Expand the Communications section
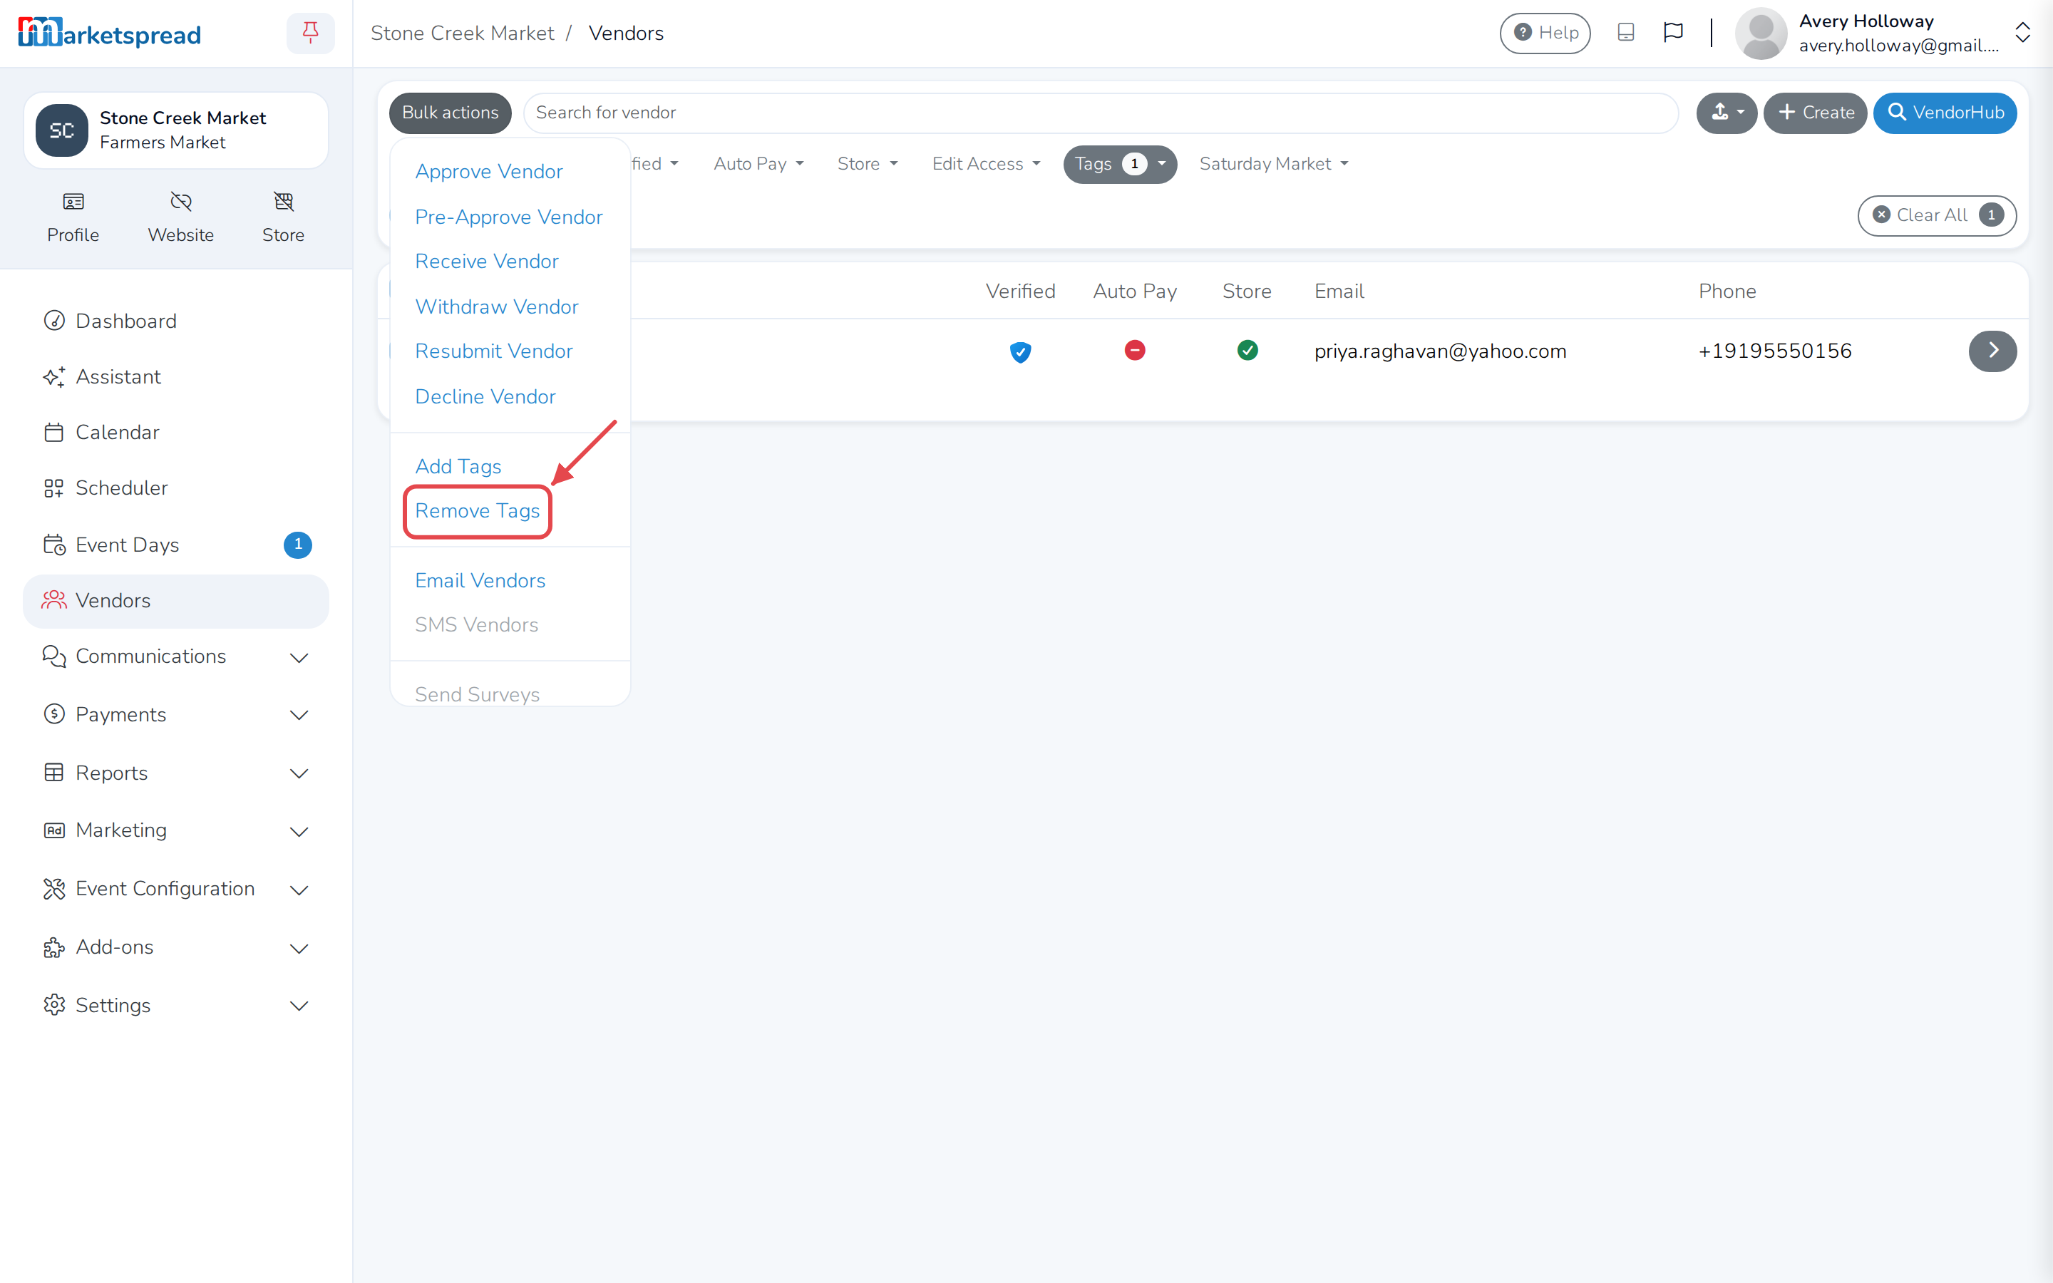 [x=175, y=656]
